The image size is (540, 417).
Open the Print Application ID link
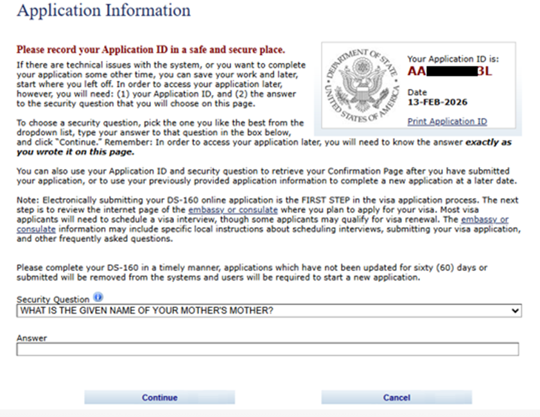447,121
